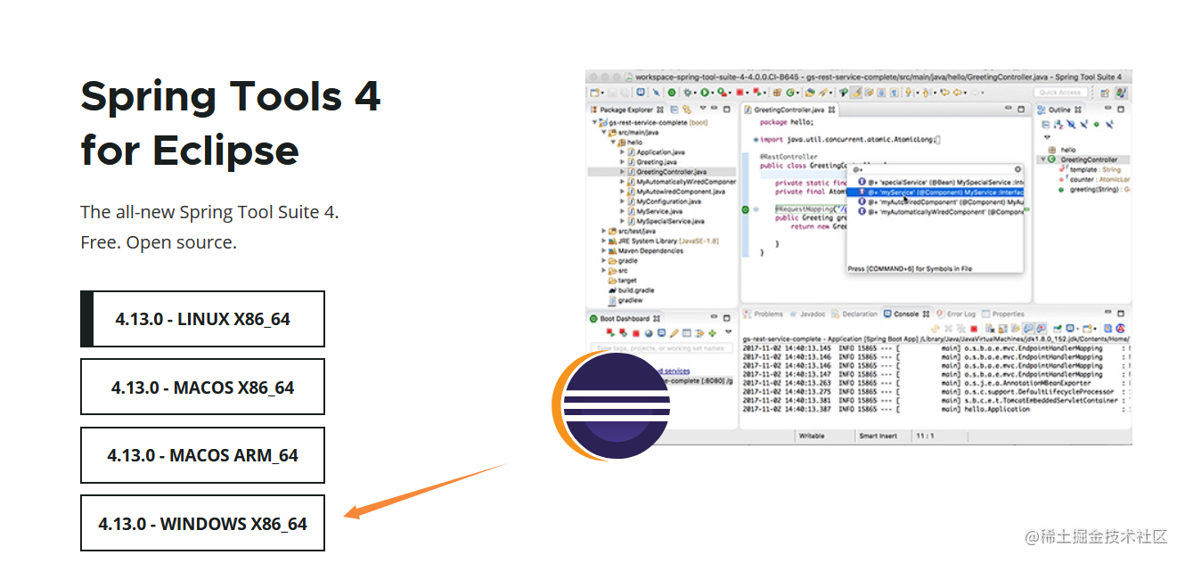Viewport: 1185px width, 563px height.
Task: Switch to the Javadoc tab
Action: click(808, 314)
